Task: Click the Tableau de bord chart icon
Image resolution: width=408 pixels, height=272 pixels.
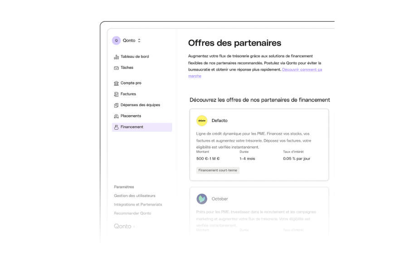Action: [116, 57]
